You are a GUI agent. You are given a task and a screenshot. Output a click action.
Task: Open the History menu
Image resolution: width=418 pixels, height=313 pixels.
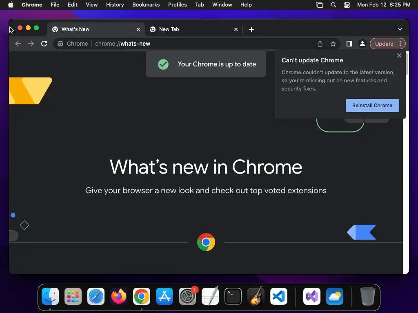click(115, 5)
